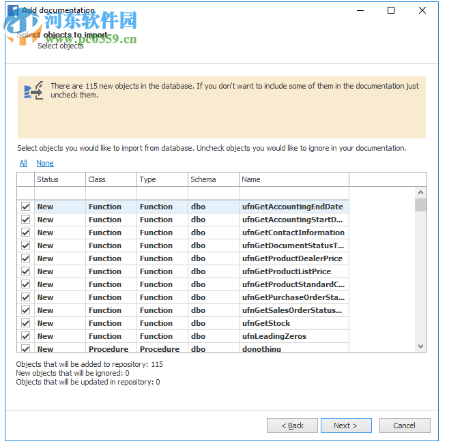Uncheck the ufnGetAccountingEndDate row checkbox
The height and width of the screenshot is (448, 462).
point(26,207)
